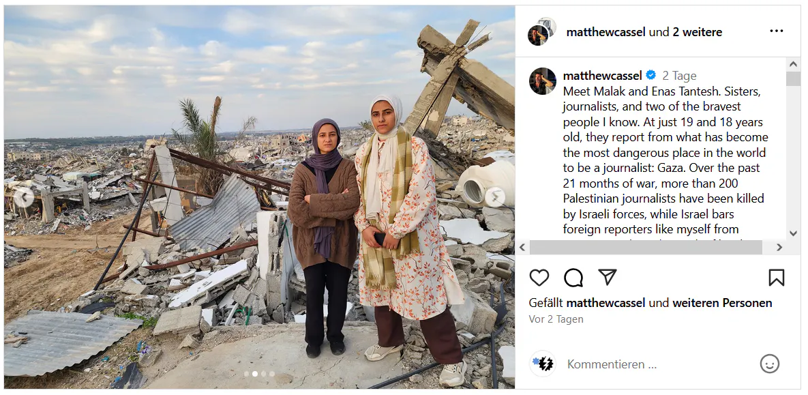The height and width of the screenshot is (395, 808).
Task: Open the emoji picker smiley icon
Action: coord(769,364)
